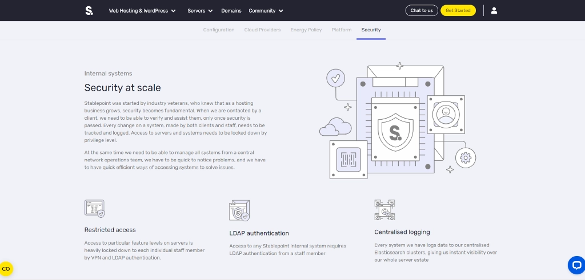Expand the Web Hosting & WordPress menu
Image resolution: width=585 pixels, height=280 pixels.
(142, 11)
